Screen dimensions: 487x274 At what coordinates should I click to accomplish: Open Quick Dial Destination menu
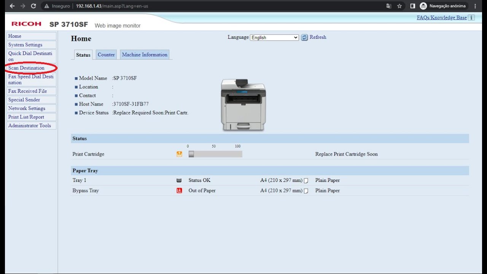pos(32,56)
